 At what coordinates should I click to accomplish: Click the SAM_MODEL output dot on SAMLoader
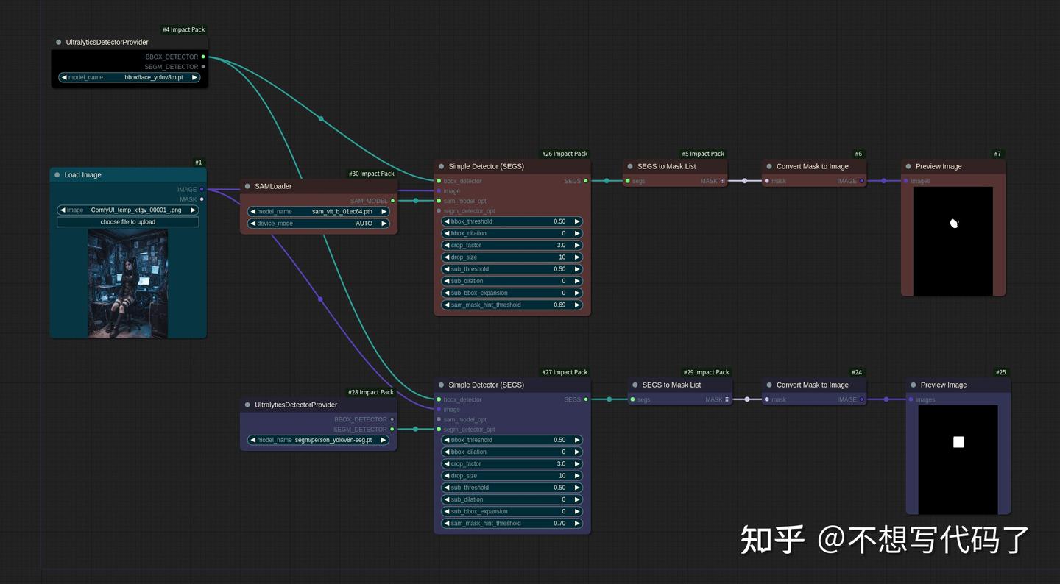point(392,200)
